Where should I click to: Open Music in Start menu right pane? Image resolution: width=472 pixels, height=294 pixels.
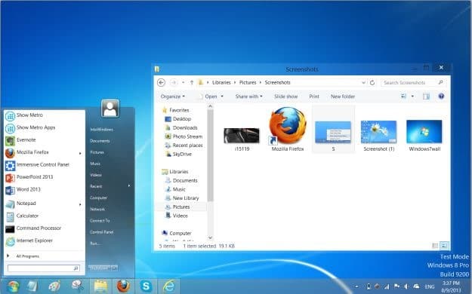tap(95, 164)
